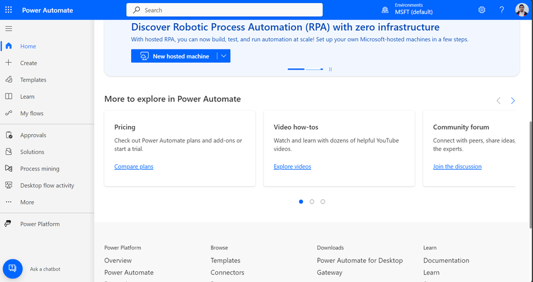This screenshot has height=282, width=533.
Task: Click the Community forum card heading
Action: pos(461,127)
